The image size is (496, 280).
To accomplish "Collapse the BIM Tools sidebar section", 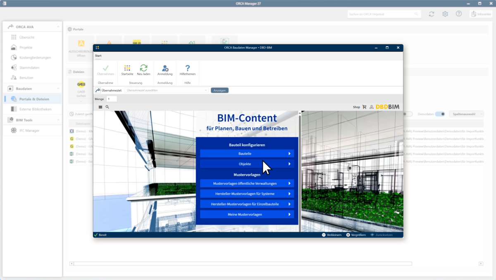I will point(58,120).
